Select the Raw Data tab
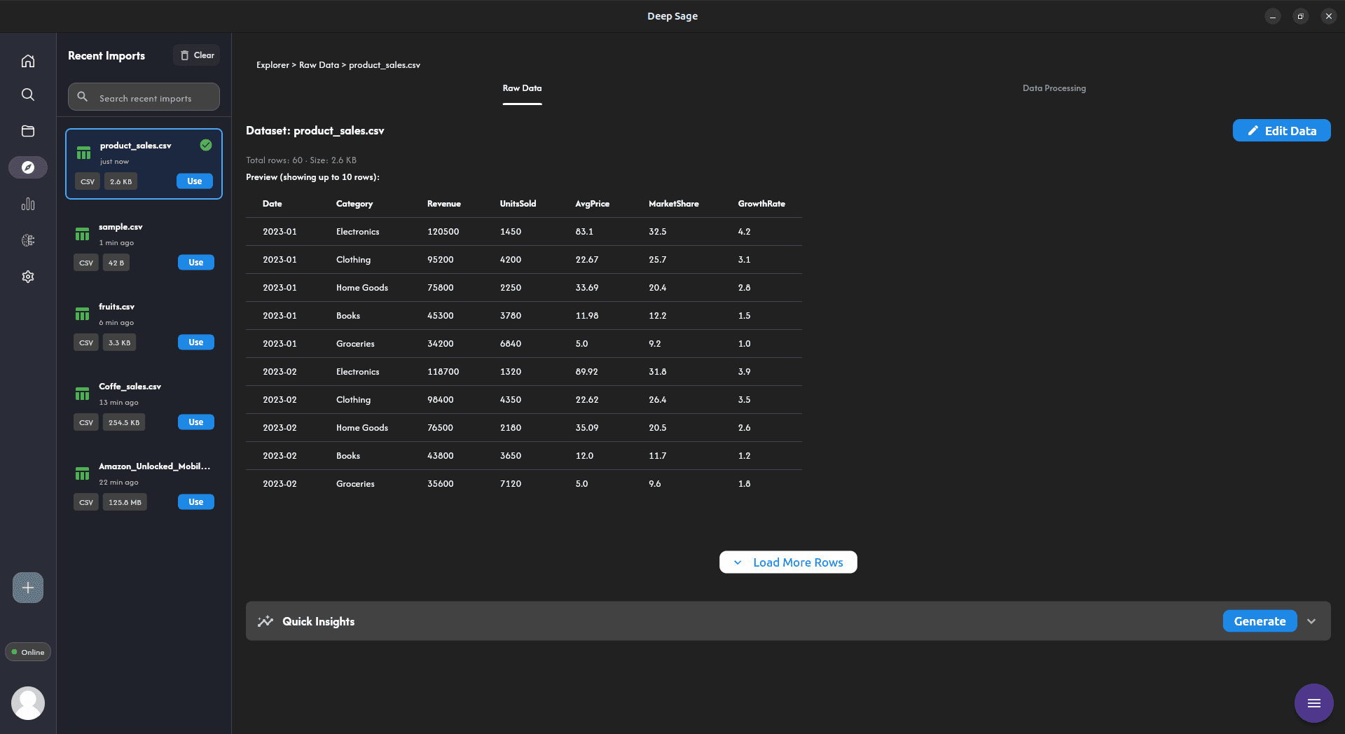The height and width of the screenshot is (734, 1345). tap(522, 88)
